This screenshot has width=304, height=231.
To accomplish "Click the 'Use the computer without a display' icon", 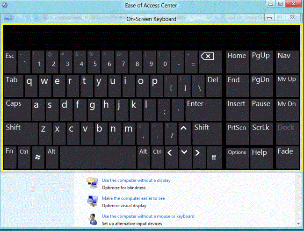I will click(92, 182).
